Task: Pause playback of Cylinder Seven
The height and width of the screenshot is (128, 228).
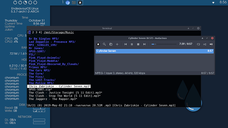Action: coord(132,44)
